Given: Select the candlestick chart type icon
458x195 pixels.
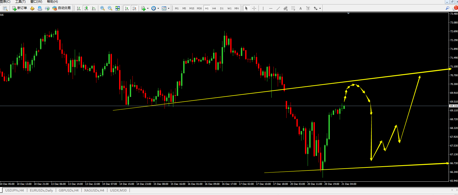Looking at the screenshot, I should tap(86, 8).
